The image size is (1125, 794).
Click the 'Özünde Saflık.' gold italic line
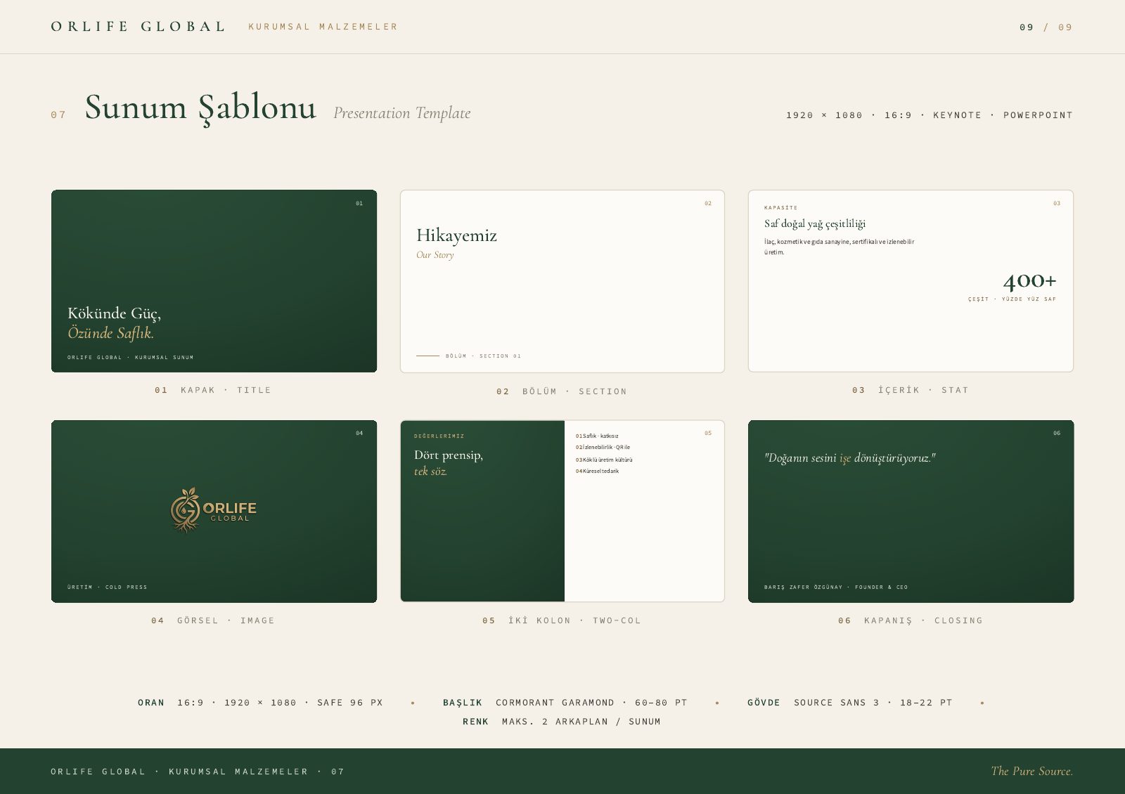[x=111, y=333]
